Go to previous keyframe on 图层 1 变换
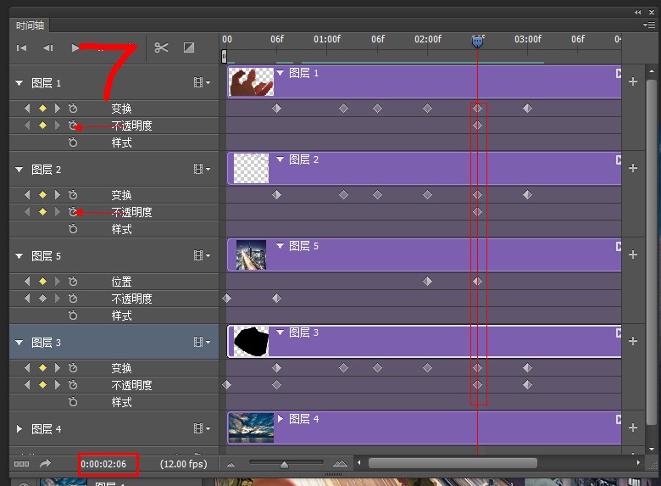This screenshot has width=661, height=486. (27, 109)
